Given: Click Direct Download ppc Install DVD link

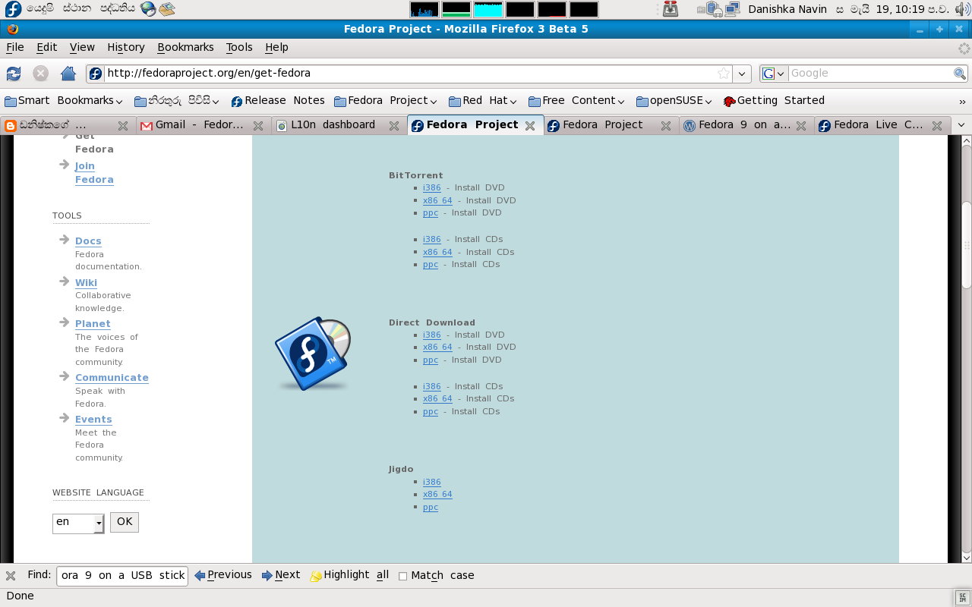Looking at the screenshot, I should click(x=431, y=360).
